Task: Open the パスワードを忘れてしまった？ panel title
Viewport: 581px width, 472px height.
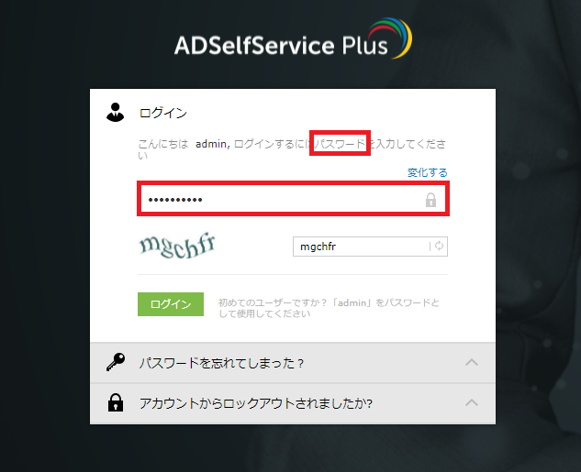Action: pyautogui.click(x=221, y=363)
